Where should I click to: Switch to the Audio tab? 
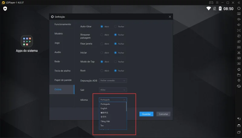click(x=57, y=52)
